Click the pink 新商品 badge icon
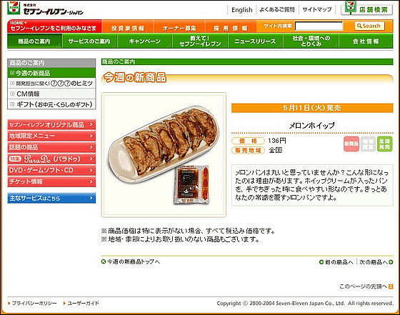Screen dimensions: 400x315 (x=351, y=144)
